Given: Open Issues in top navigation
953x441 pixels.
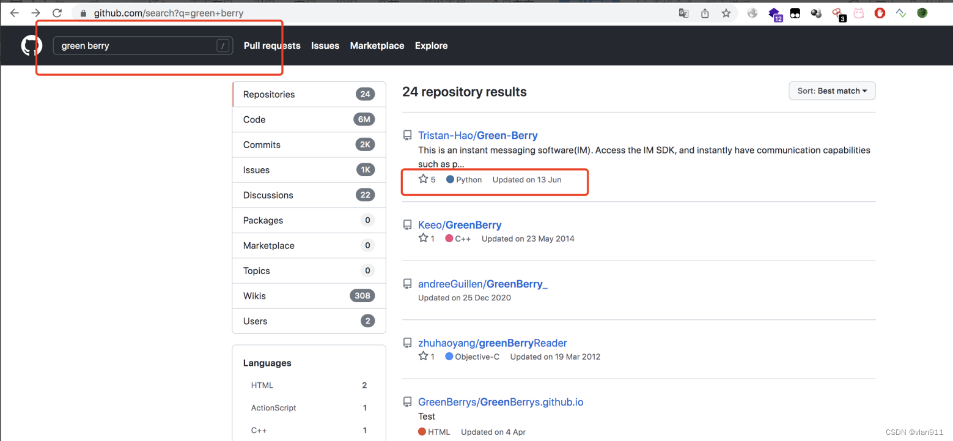Looking at the screenshot, I should tap(325, 46).
